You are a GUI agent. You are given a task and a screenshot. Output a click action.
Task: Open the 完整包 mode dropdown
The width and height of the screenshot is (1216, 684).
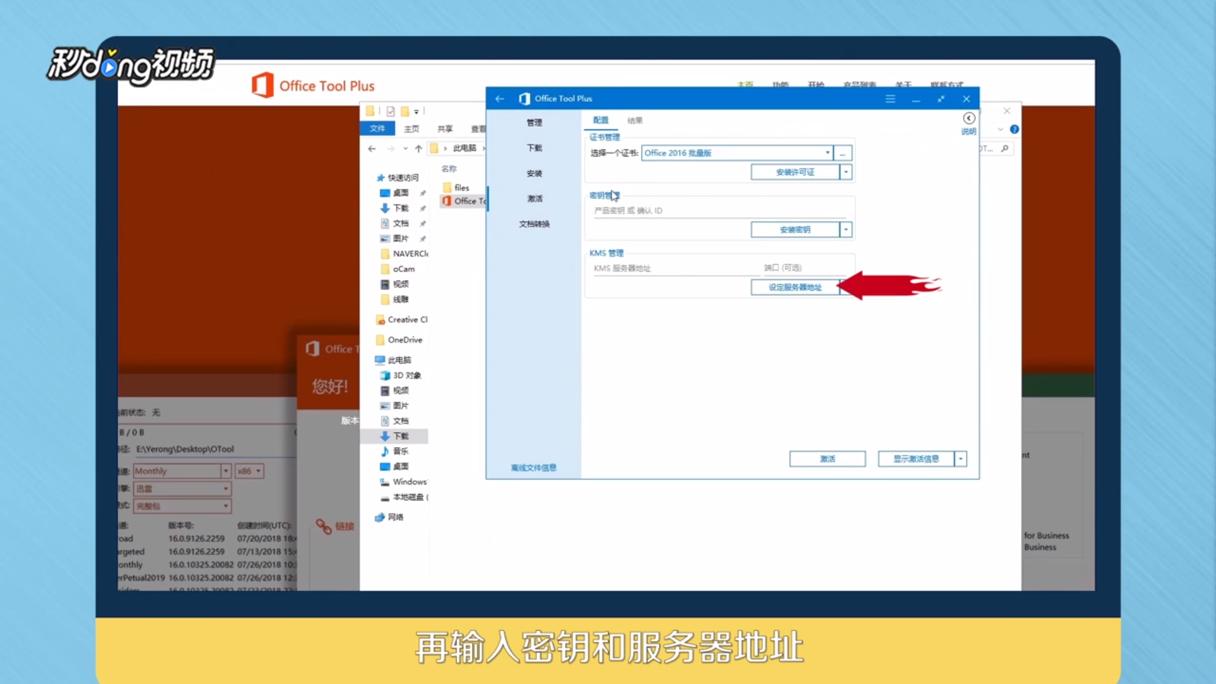182,506
